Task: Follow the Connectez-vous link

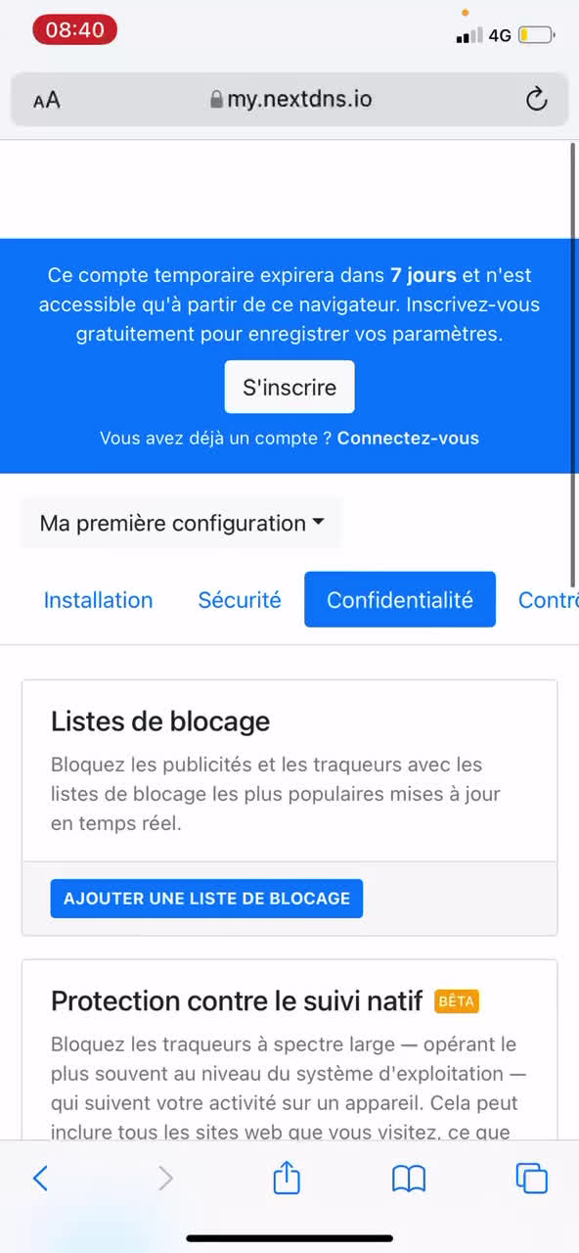Action: [408, 438]
